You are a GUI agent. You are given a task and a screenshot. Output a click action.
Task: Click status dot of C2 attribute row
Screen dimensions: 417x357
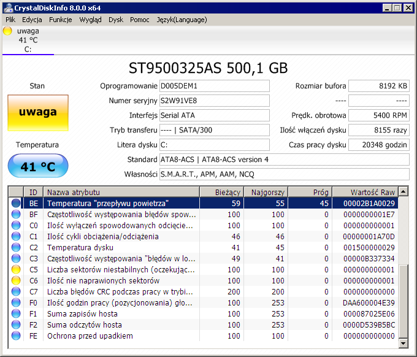tap(16, 247)
